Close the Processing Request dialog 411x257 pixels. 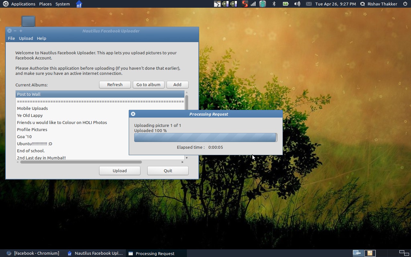133,114
